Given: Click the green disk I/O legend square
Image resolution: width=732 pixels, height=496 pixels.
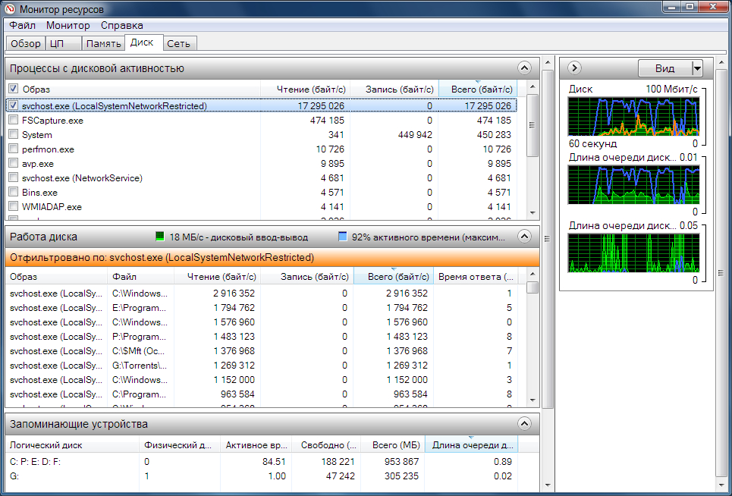Looking at the screenshot, I should click(x=159, y=237).
